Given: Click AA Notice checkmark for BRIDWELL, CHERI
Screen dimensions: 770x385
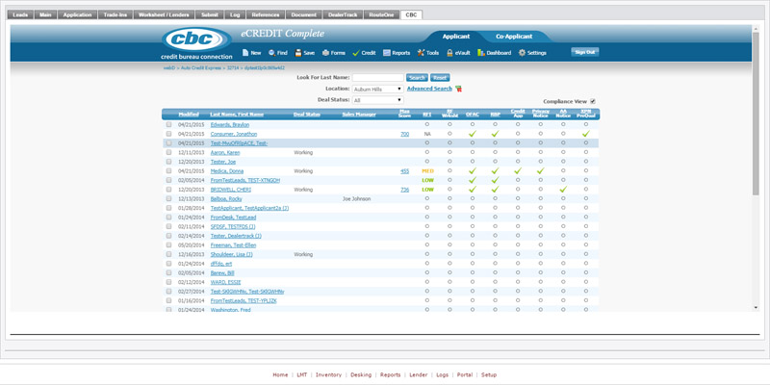Looking at the screenshot, I should pos(563,190).
